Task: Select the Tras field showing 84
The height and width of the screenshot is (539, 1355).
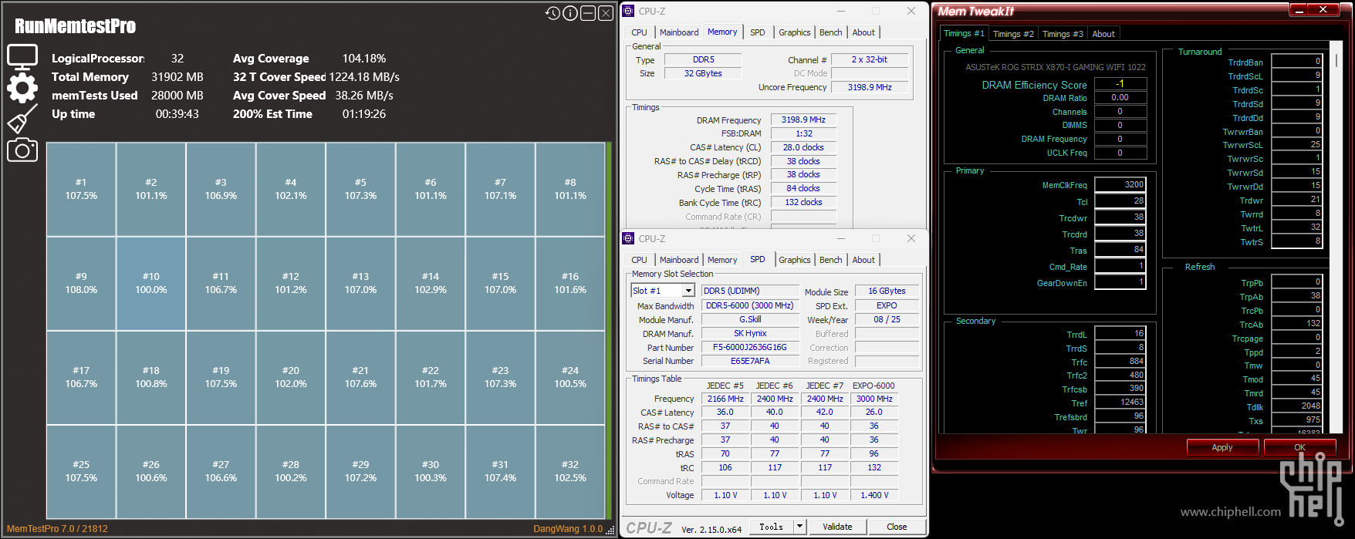Action: click(1120, 250)
